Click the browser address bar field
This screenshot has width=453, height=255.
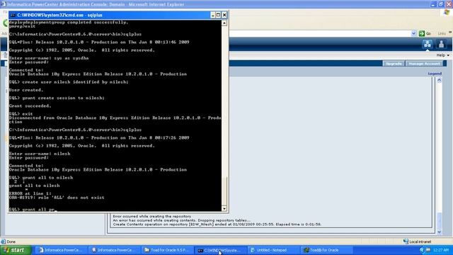pos(319,33)
